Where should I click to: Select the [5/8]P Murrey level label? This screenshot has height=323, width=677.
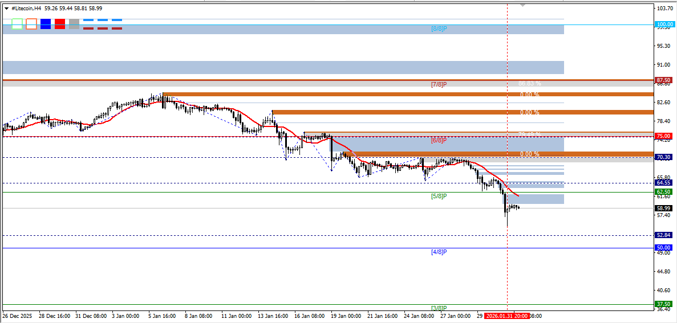tap(439, 196)
